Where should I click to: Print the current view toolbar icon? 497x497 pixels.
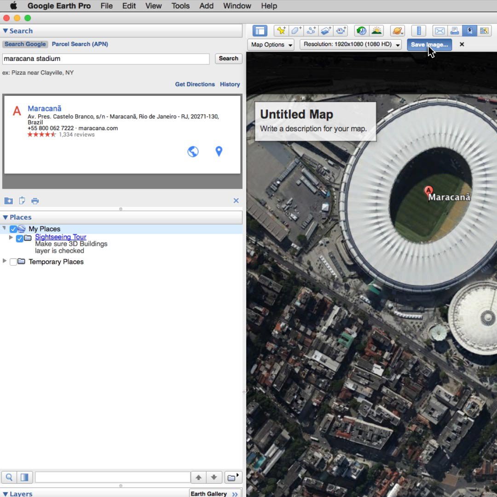pos(455,31)
